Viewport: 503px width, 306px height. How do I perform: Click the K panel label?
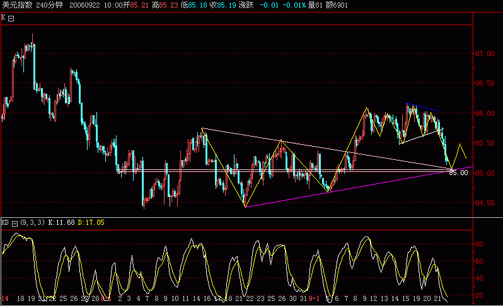point(3,18)
